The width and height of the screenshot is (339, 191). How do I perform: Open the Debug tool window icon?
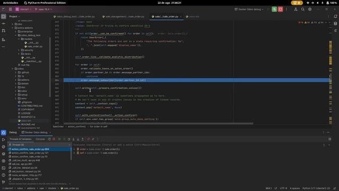point(4,133)
